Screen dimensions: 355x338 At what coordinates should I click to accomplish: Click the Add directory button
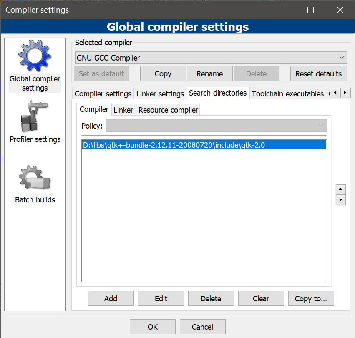point(111,298)
